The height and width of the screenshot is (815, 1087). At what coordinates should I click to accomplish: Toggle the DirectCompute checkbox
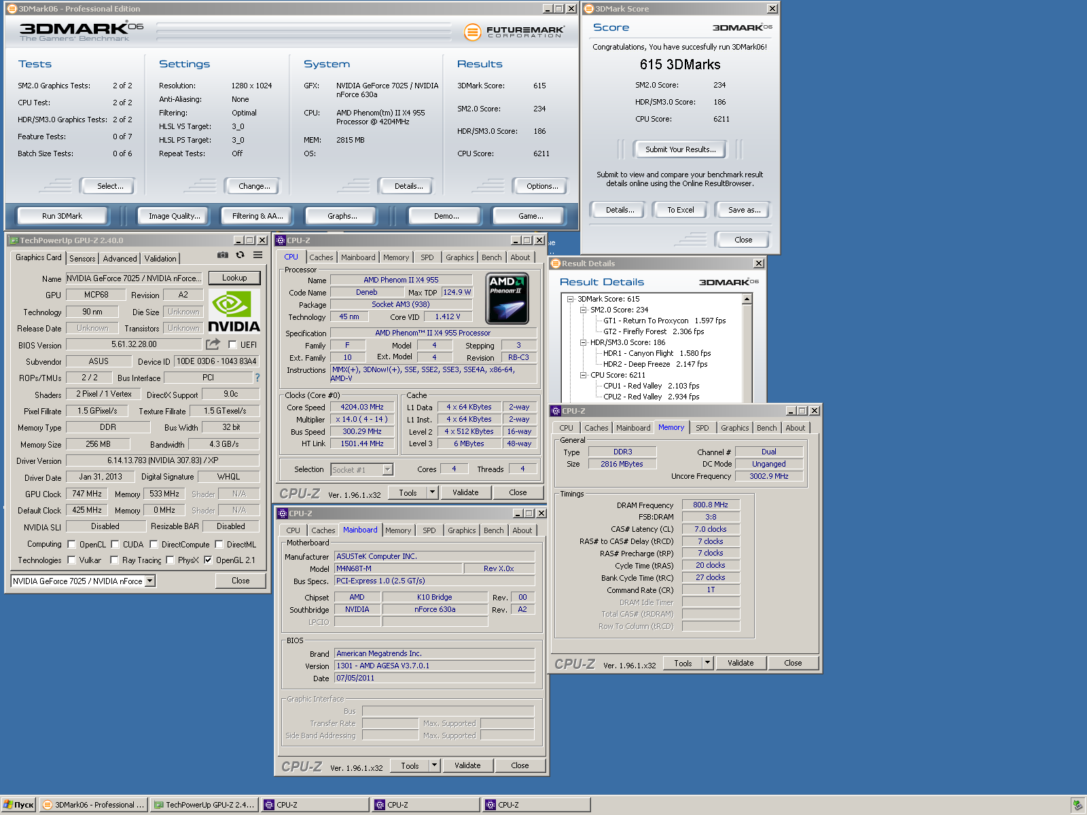coord(154,545)
